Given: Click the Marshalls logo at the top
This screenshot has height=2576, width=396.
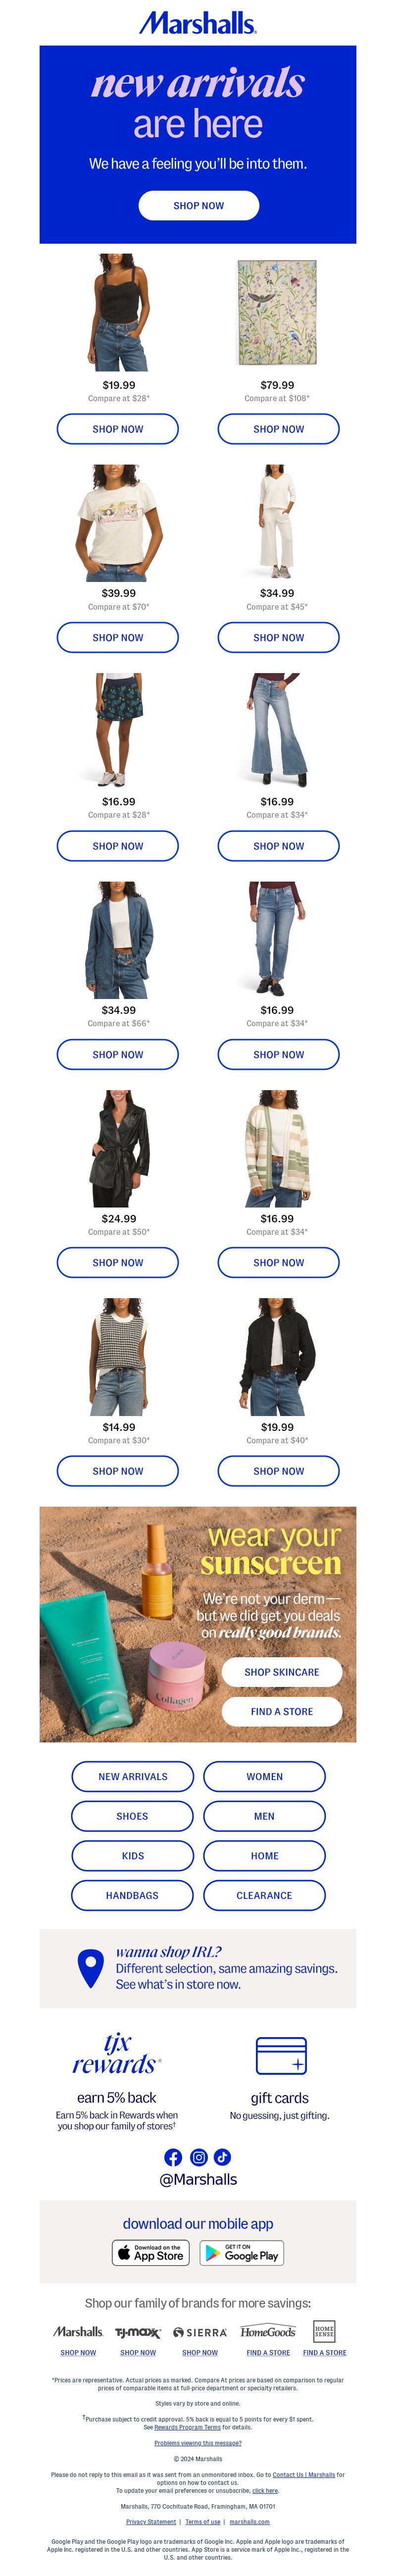Looking at the screenshot, I should click(x=198, y=22).
